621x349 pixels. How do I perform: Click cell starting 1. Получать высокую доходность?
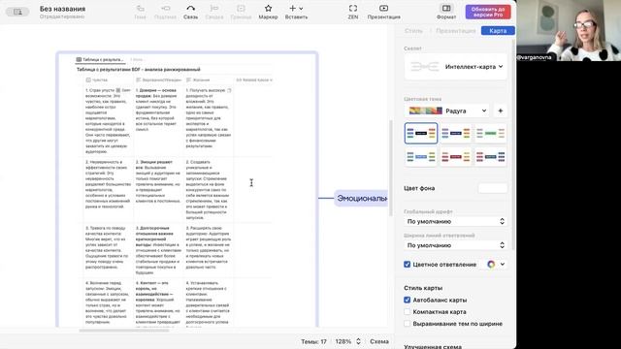coord(209,120)
